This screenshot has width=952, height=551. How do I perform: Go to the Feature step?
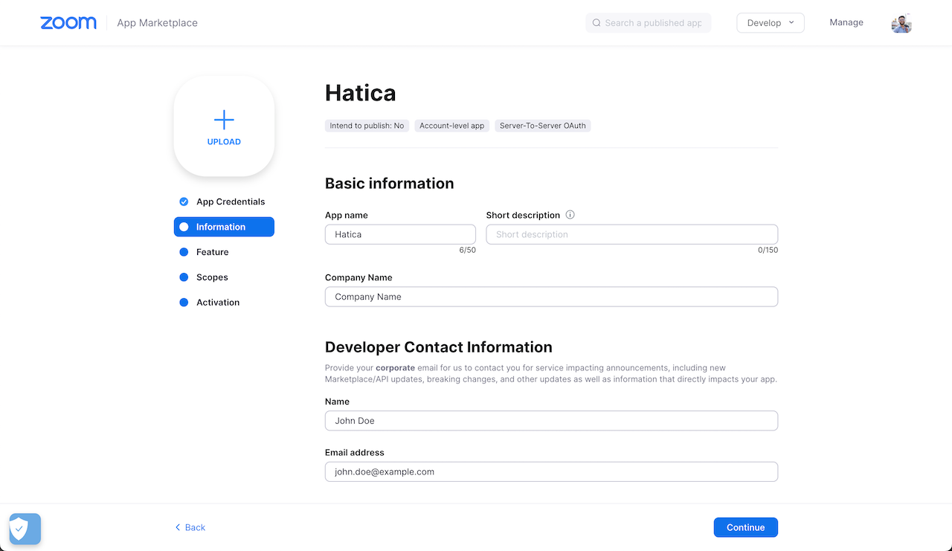[x=212, y=252]
